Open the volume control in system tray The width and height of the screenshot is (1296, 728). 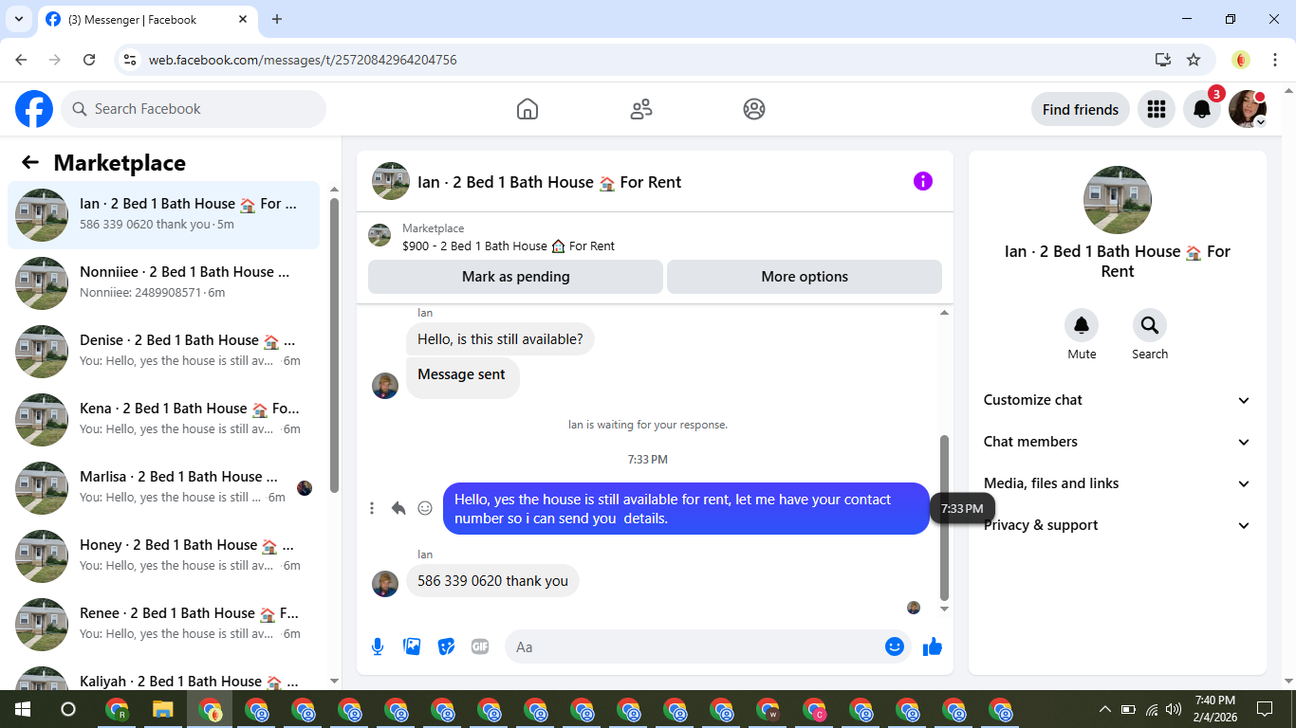[1174, 709]
